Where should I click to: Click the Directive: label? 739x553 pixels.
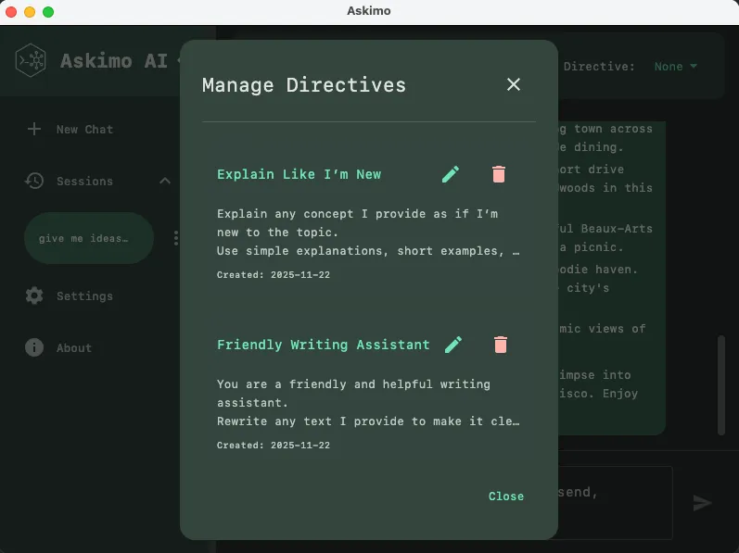tap(599, 67)
